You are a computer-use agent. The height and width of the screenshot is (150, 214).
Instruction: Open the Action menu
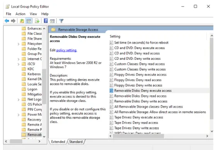click(x=20, y=14)
